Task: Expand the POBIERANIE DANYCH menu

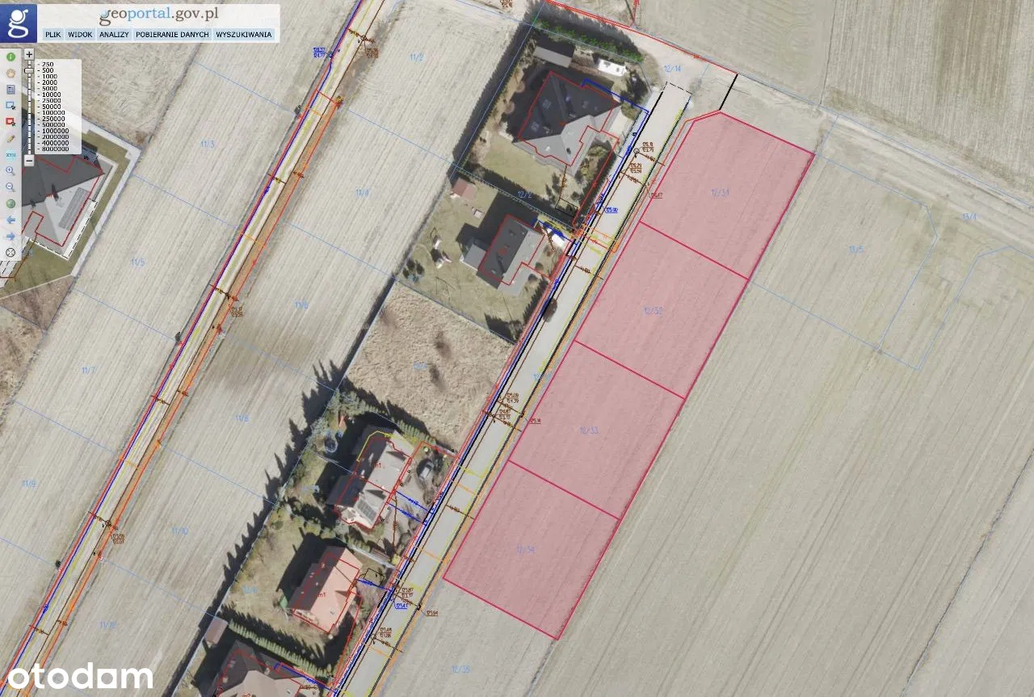Action: point(172,35)
